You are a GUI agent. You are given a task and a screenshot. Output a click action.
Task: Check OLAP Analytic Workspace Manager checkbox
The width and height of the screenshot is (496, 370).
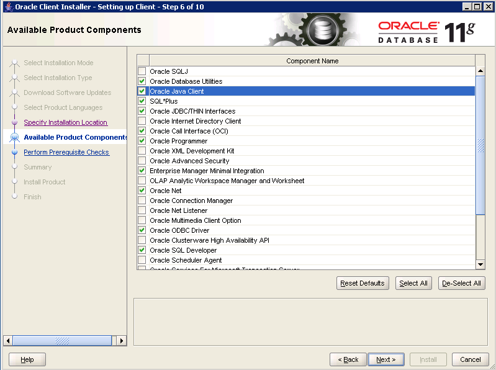[x=142, y=181]
